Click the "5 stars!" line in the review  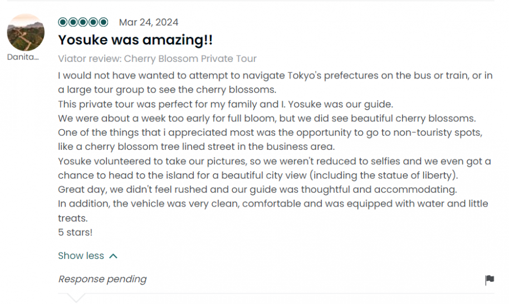point(75,232)
